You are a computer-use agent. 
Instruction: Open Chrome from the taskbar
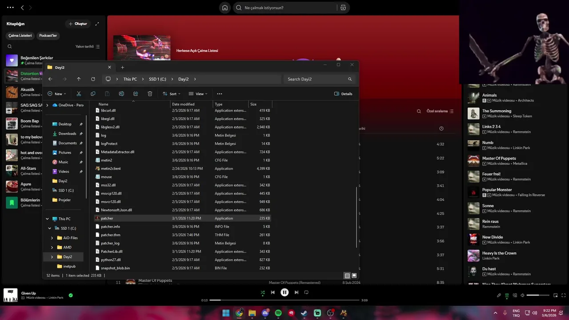point(239,313)
